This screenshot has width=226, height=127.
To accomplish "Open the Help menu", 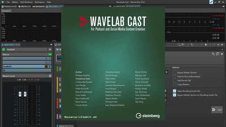I will click(49, 2).
